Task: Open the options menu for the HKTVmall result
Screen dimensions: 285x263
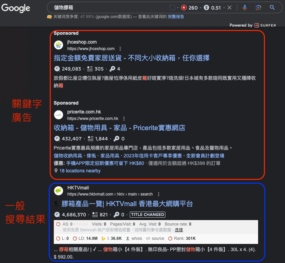Action: tap(158, 194)
